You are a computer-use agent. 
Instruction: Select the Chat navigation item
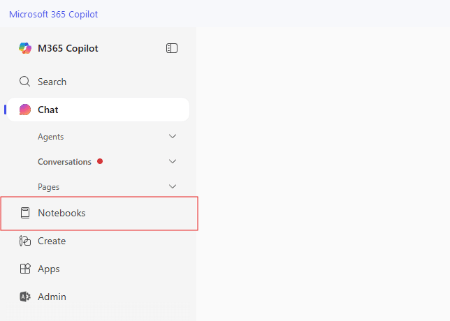click(x=98, y=110)
